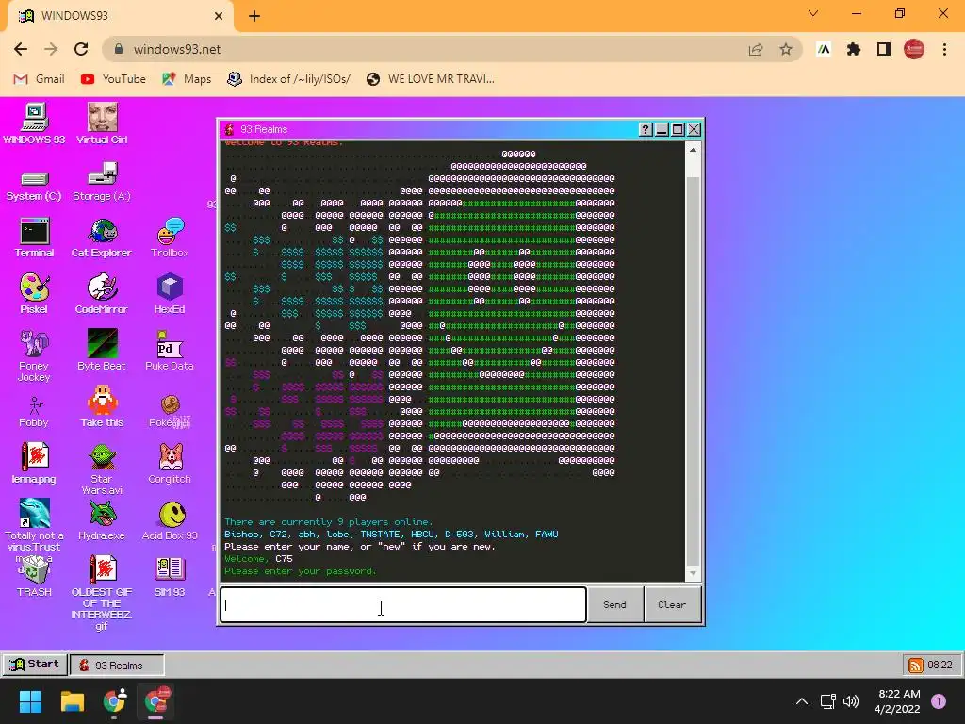
Task: Launch the Terminal desktop icon
Action: pos(34,238)
